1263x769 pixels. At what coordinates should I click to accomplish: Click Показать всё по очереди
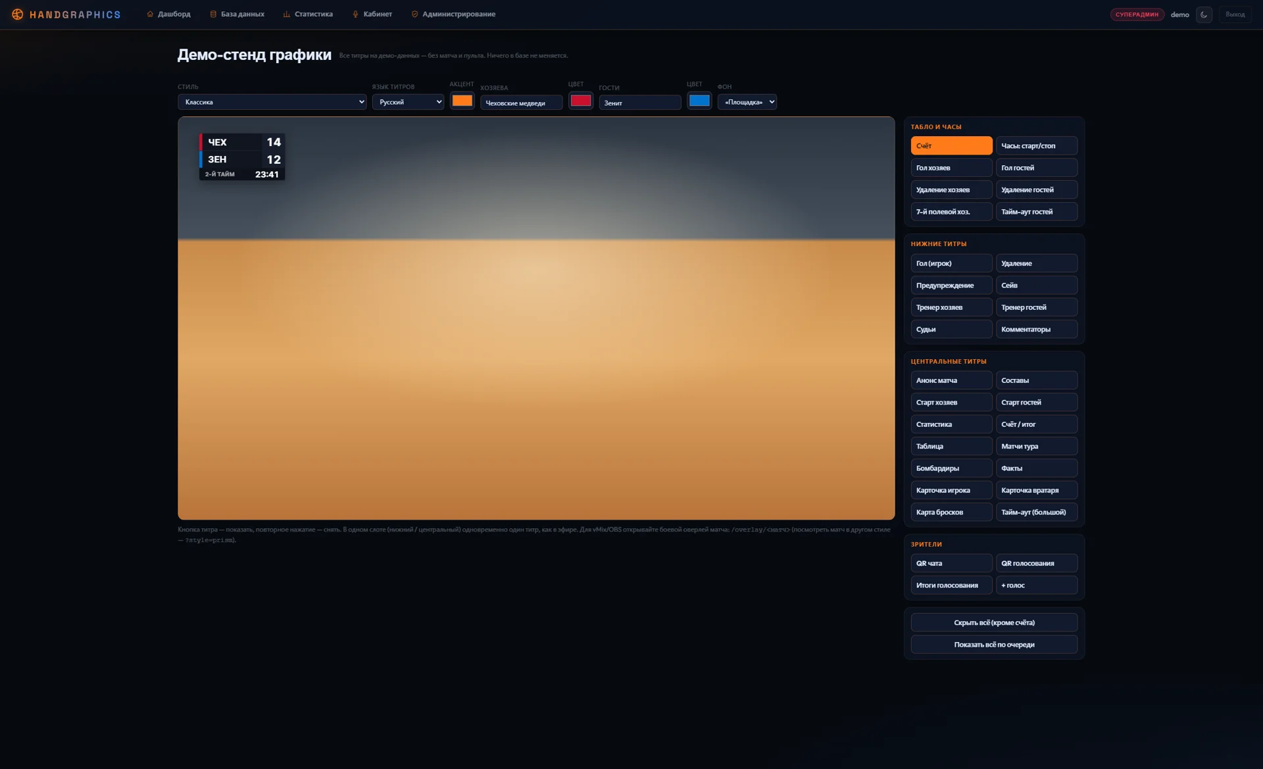click(994, 645)
